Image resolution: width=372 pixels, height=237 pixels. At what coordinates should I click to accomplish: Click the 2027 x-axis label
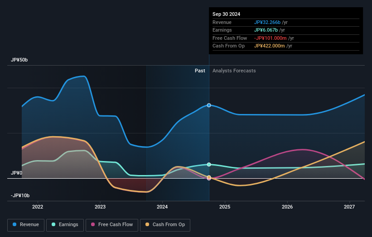349,207
